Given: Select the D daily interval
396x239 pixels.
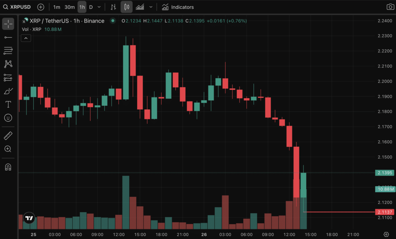Looking at the screenshot, I should point(91,7).
